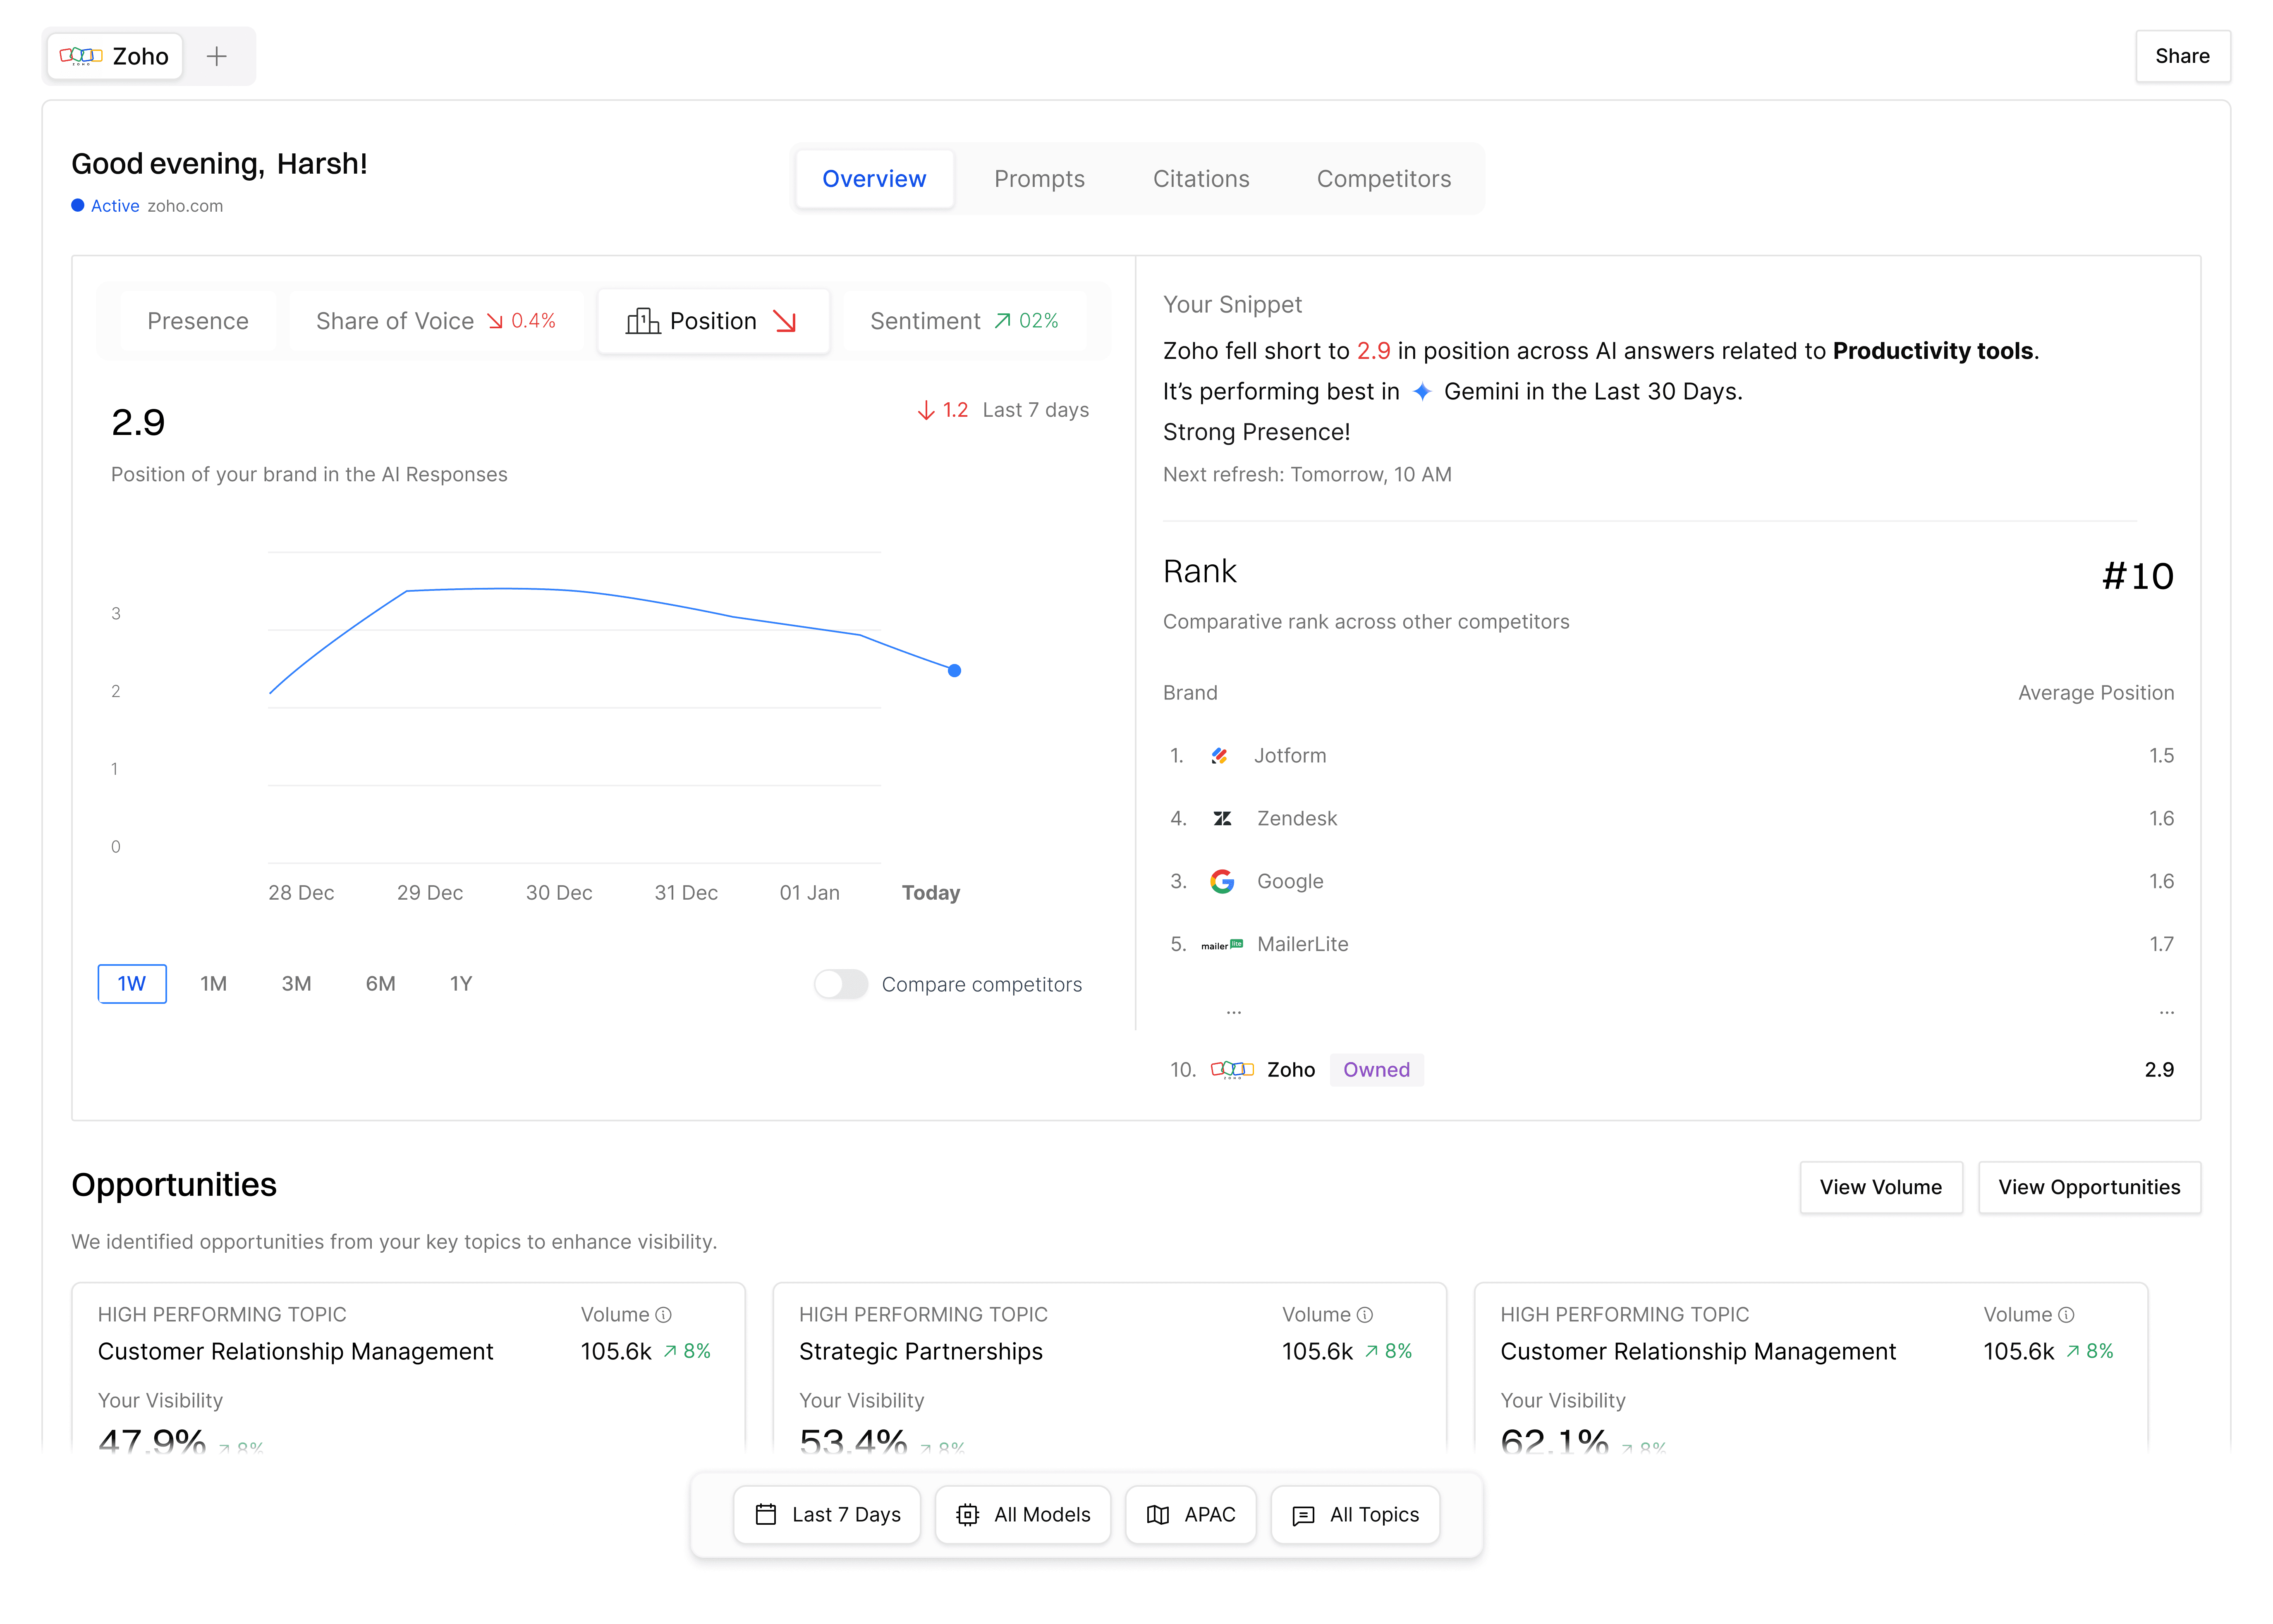Image resolution: width=2273 pixels, height=1624 pixels.
Task: Click the Zendesk logo in the rank list
Action: coord(1222,819)
